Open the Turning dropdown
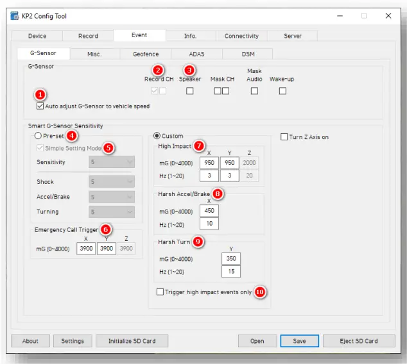Image resolution: width=407 pixels, height=364 pixels. point(112,212)
